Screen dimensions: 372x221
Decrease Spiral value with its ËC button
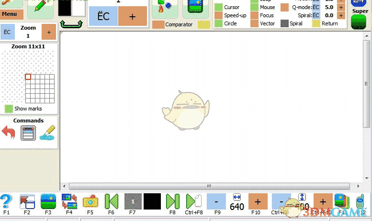(x=316, y=15)
